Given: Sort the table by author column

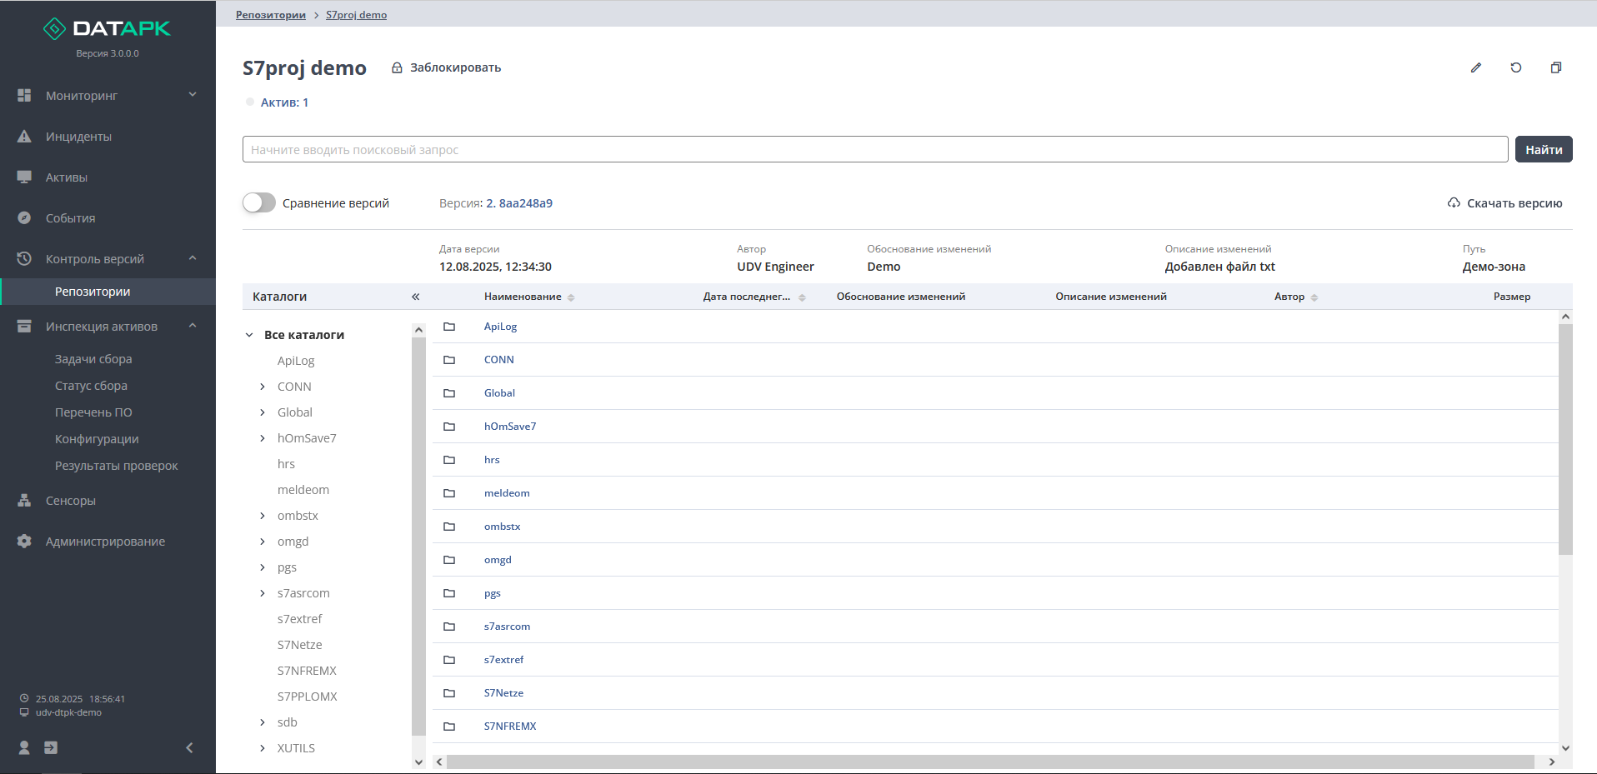Looking at the screenshot, I should click(x=1314, y=297).
